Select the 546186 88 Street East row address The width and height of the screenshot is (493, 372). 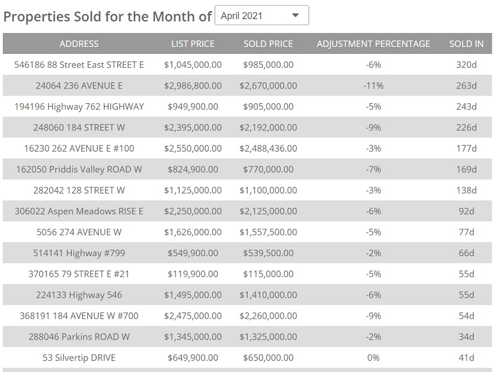click(79, 65)
